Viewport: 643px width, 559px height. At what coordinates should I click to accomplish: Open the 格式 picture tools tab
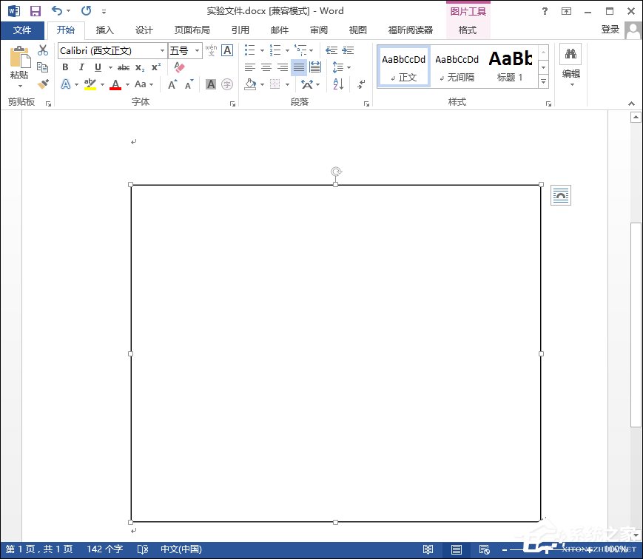[x=468, y=30]
